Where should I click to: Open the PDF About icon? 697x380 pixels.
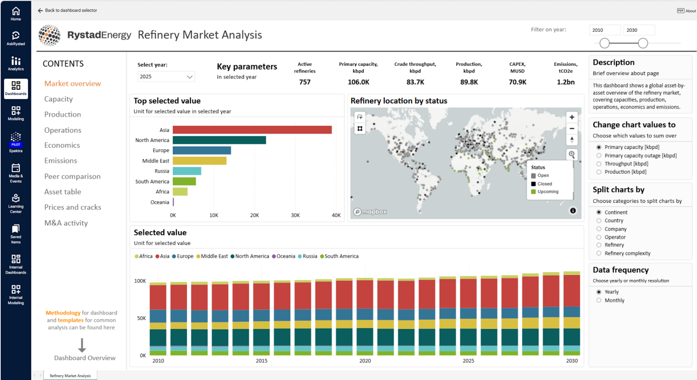click(686, 10)
